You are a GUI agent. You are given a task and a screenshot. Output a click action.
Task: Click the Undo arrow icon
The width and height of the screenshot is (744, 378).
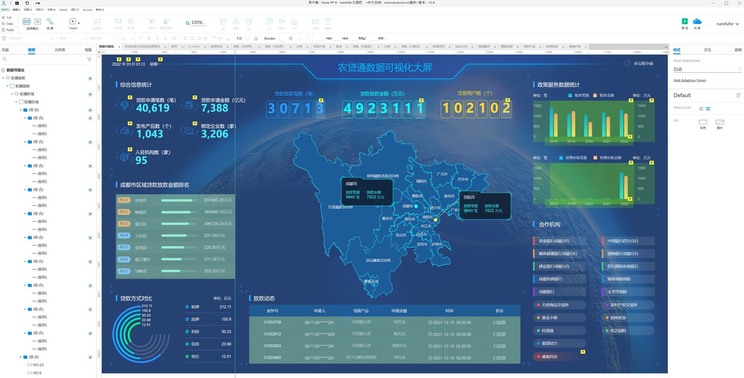(x=27, y=3)
